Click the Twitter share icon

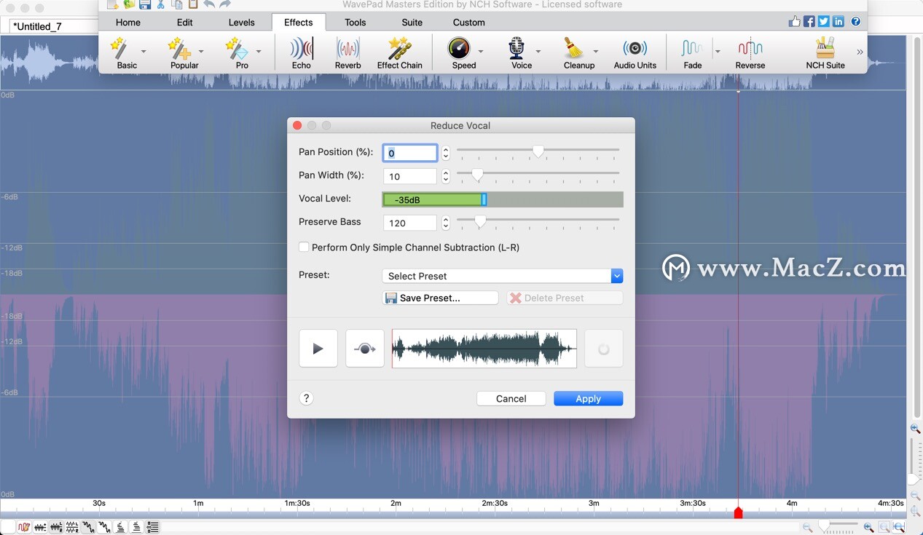pos(824,22)
